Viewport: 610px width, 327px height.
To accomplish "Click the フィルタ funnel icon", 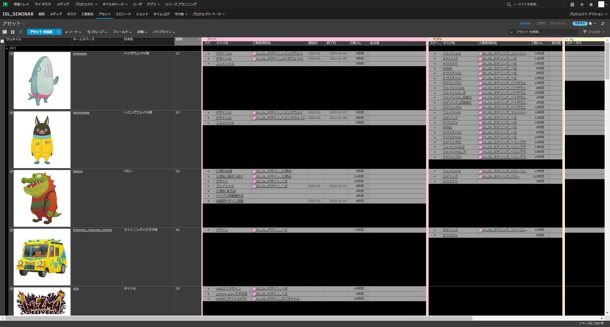I will click(x=585, y=32).
